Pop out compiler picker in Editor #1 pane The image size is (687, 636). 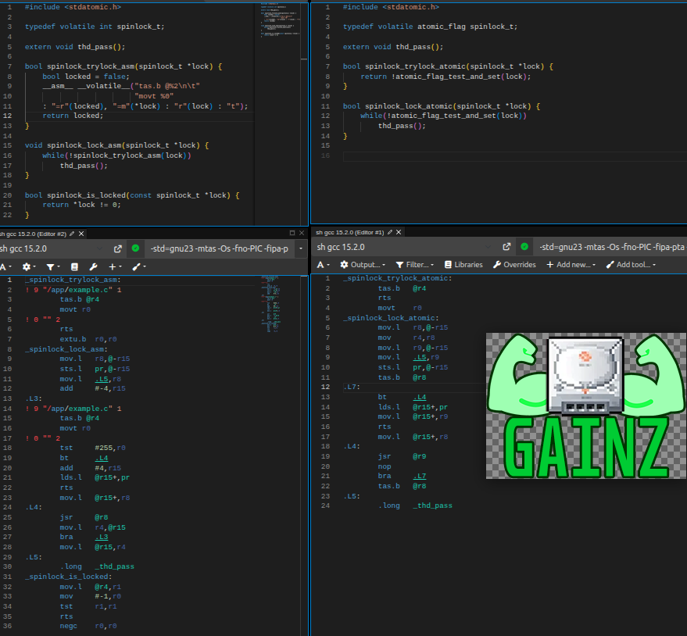point(506,247)
